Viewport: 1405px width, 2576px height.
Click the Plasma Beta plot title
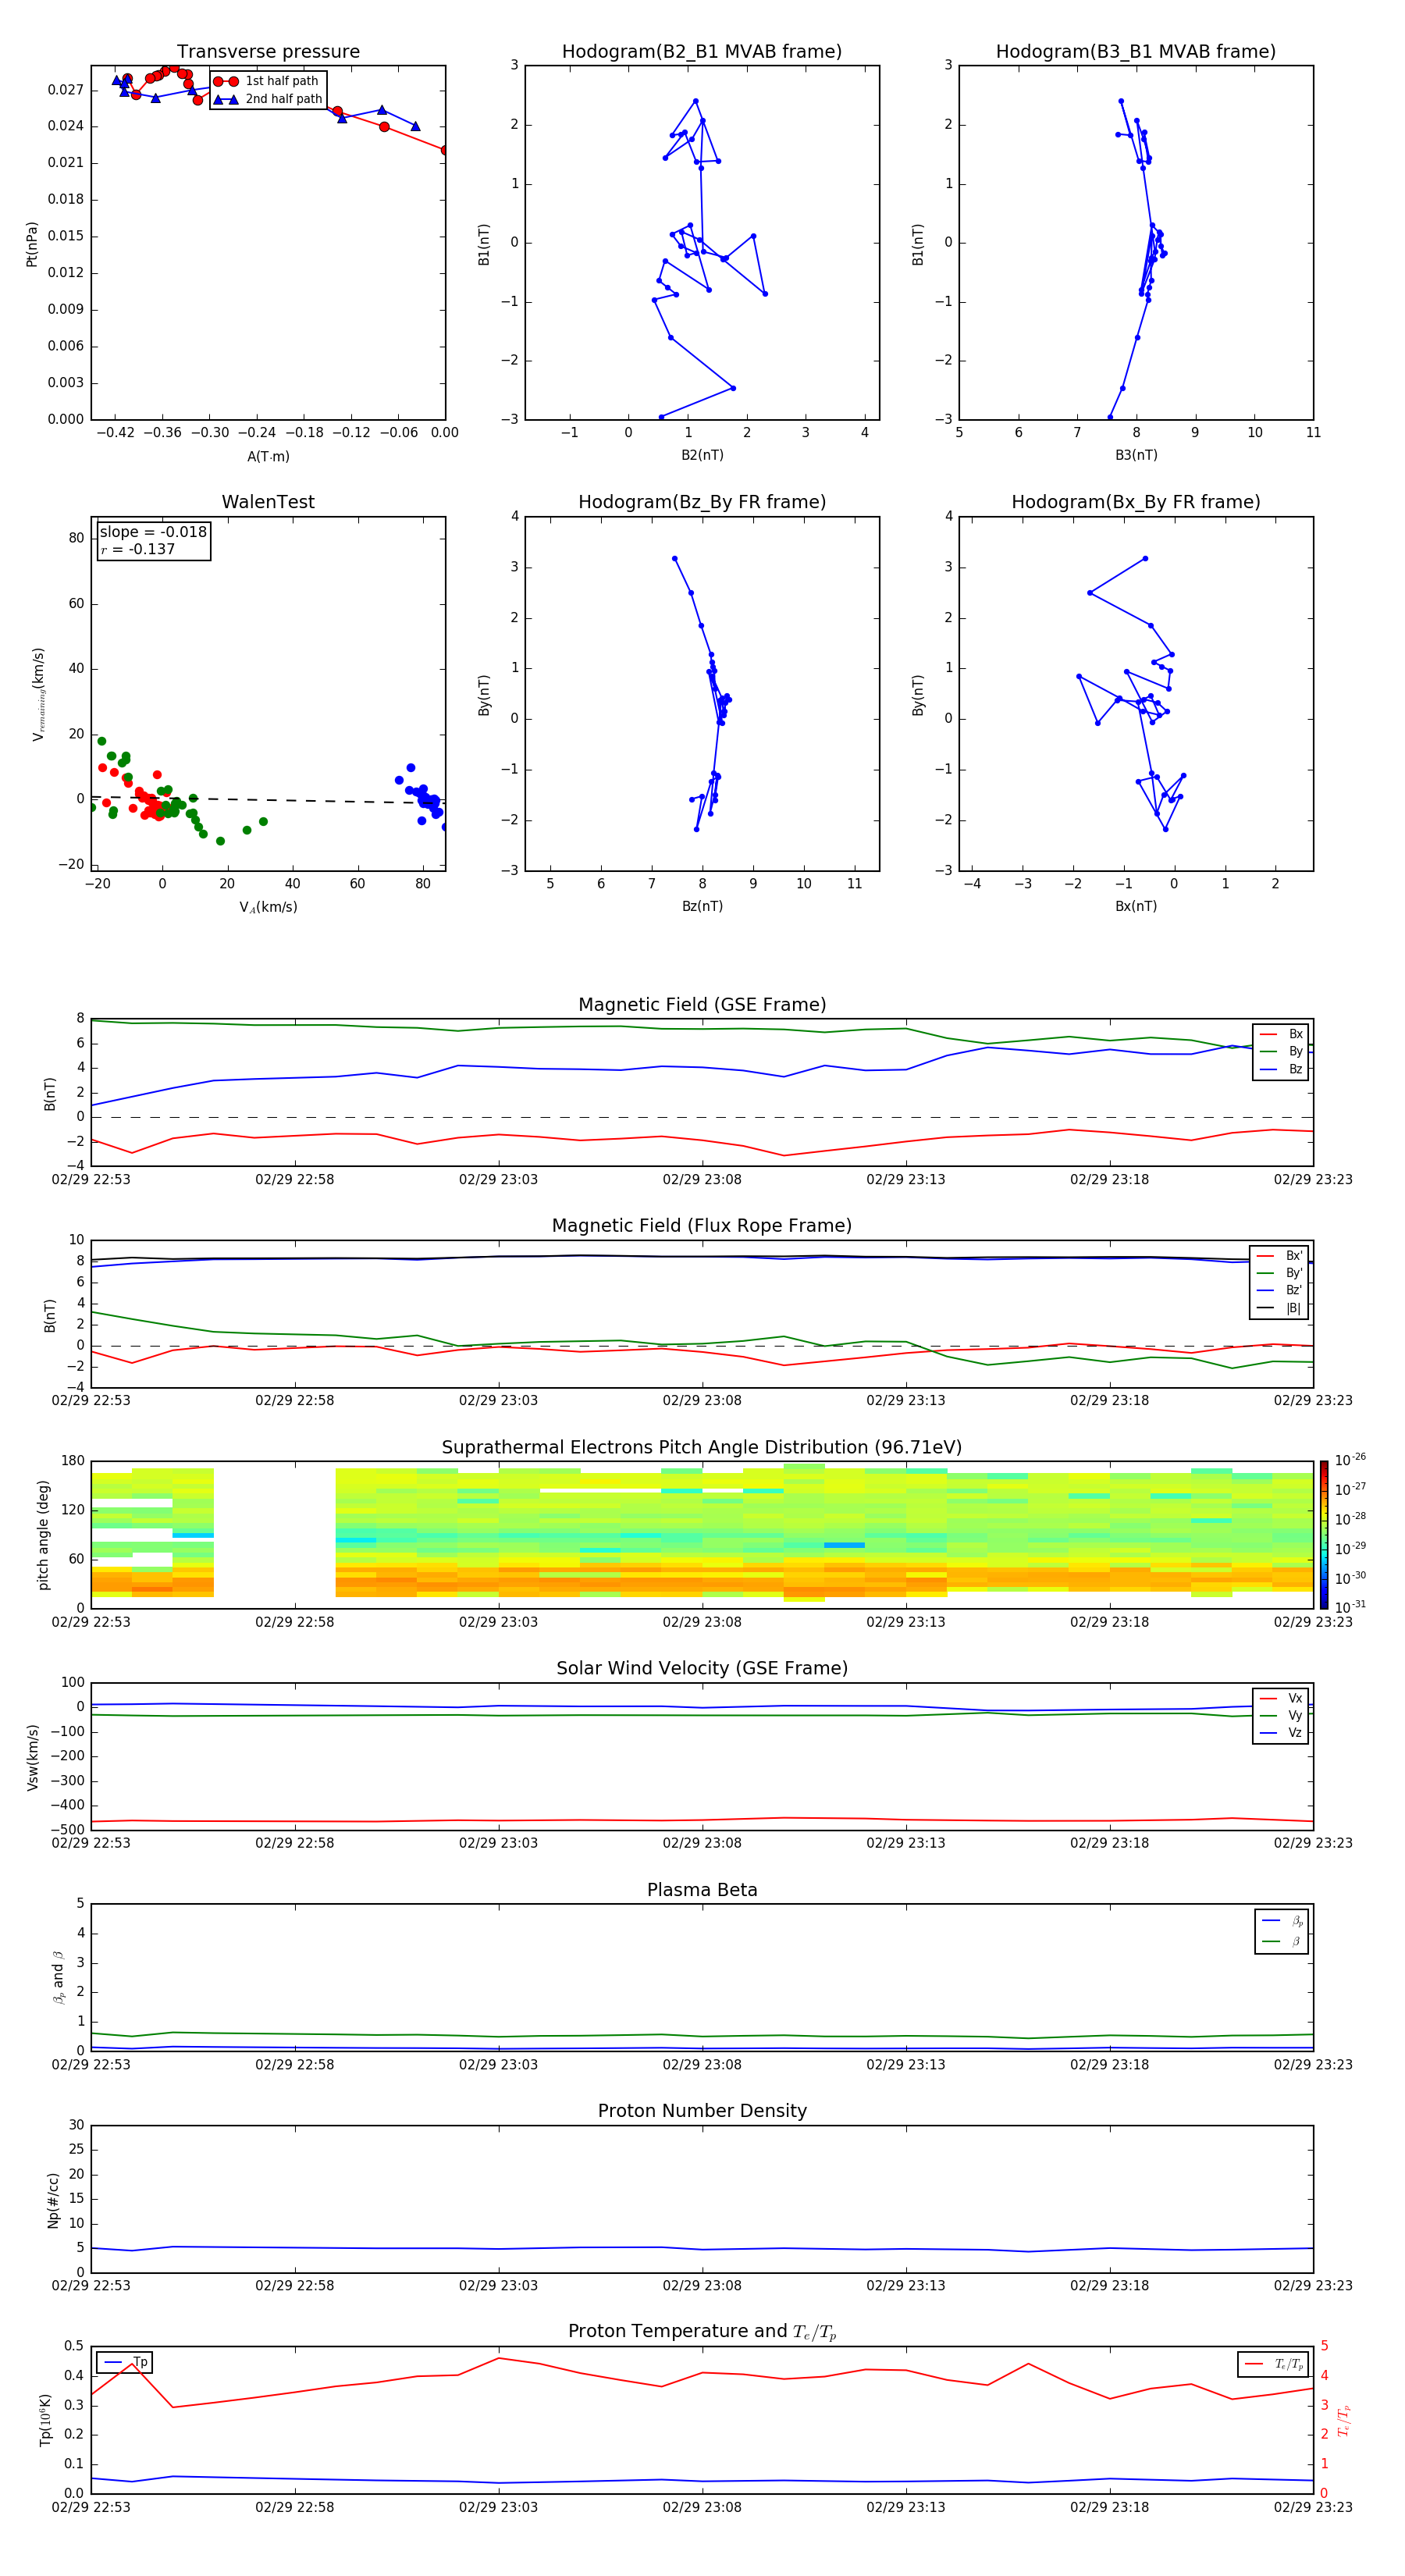pos(702,1890)
